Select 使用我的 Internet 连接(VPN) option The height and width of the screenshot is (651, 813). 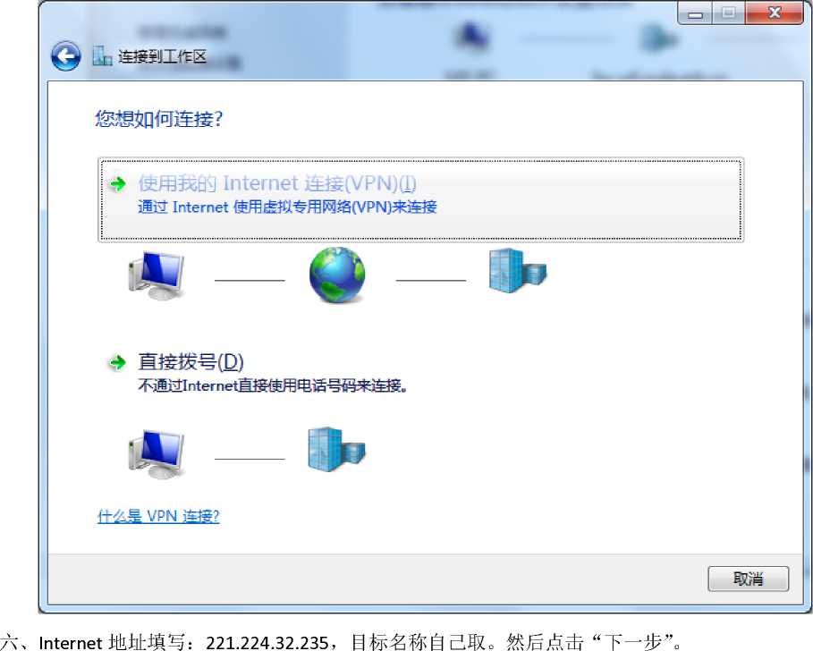click(420, 199)
